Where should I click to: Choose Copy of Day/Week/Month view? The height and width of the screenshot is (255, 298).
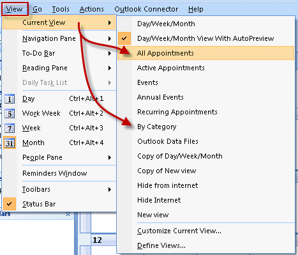point(206,156)
